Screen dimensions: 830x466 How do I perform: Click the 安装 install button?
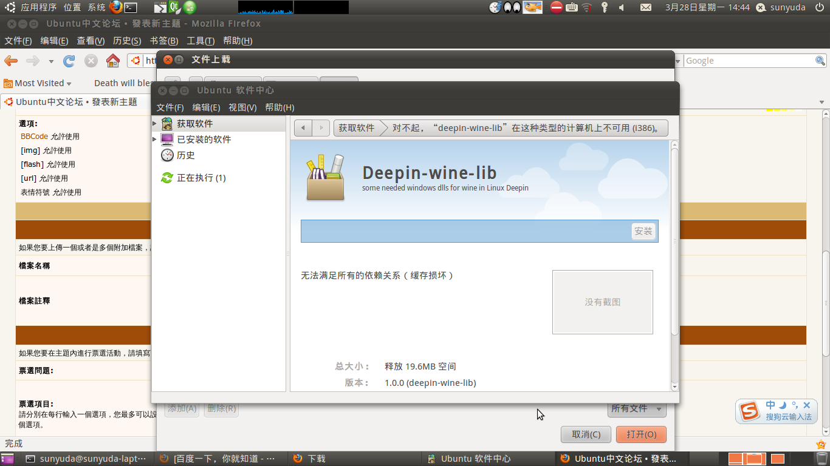coord(643,231)
